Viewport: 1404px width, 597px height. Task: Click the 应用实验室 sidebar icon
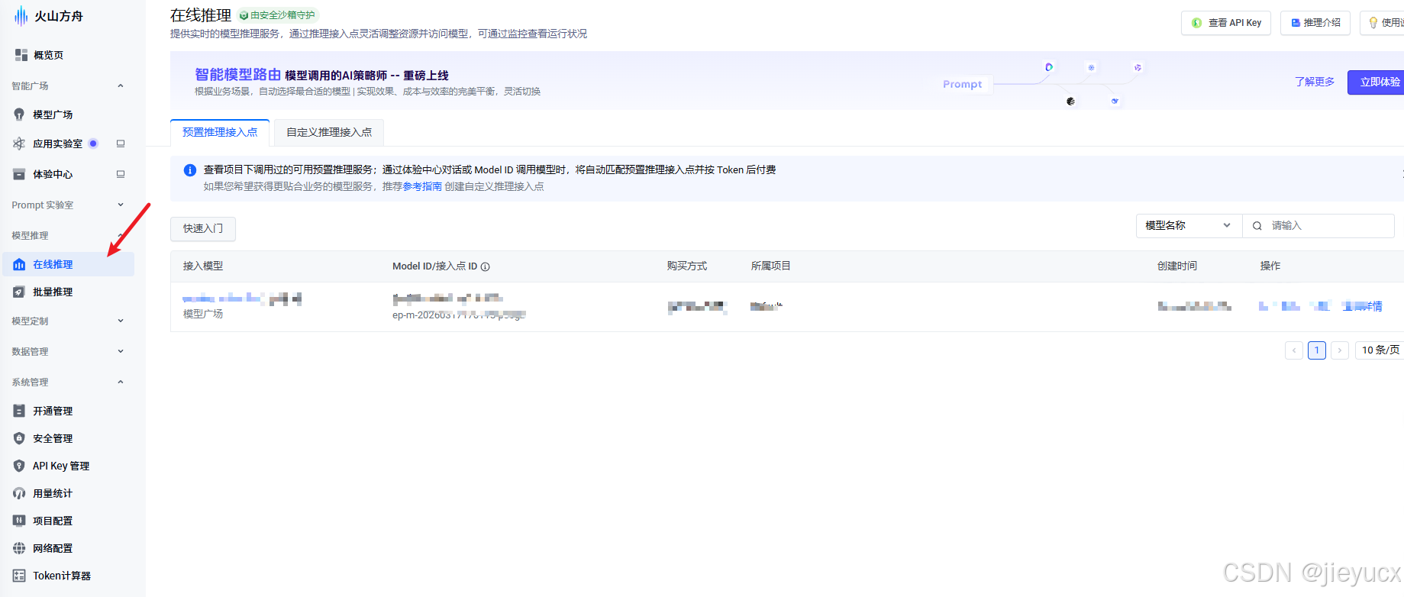click(19, 144)
